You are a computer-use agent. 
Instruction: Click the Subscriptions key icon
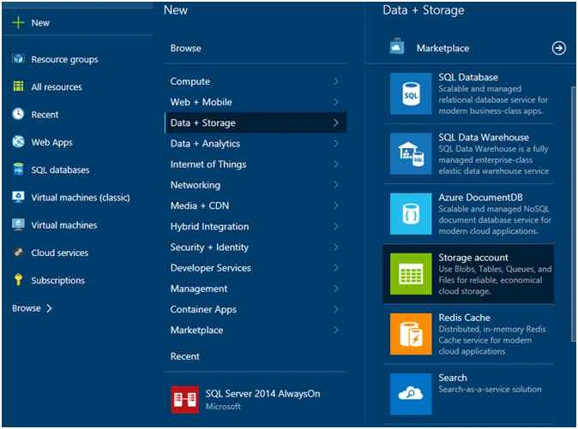point(18,280)
